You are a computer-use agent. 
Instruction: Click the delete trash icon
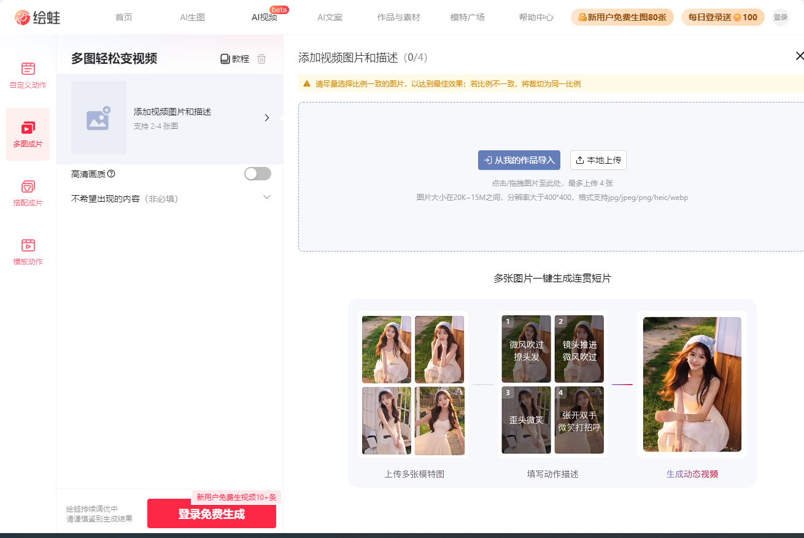tap(261, 59)
